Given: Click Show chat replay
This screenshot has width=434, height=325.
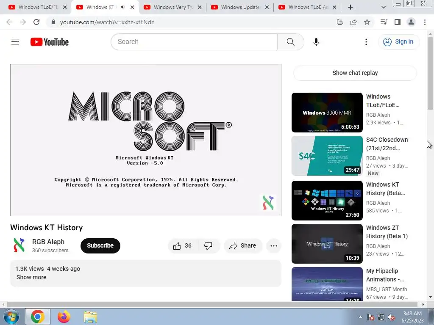Looking at the screenshot, I should tap(355, 73).
